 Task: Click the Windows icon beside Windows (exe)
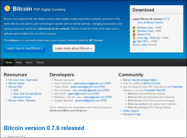click(134, 31)
